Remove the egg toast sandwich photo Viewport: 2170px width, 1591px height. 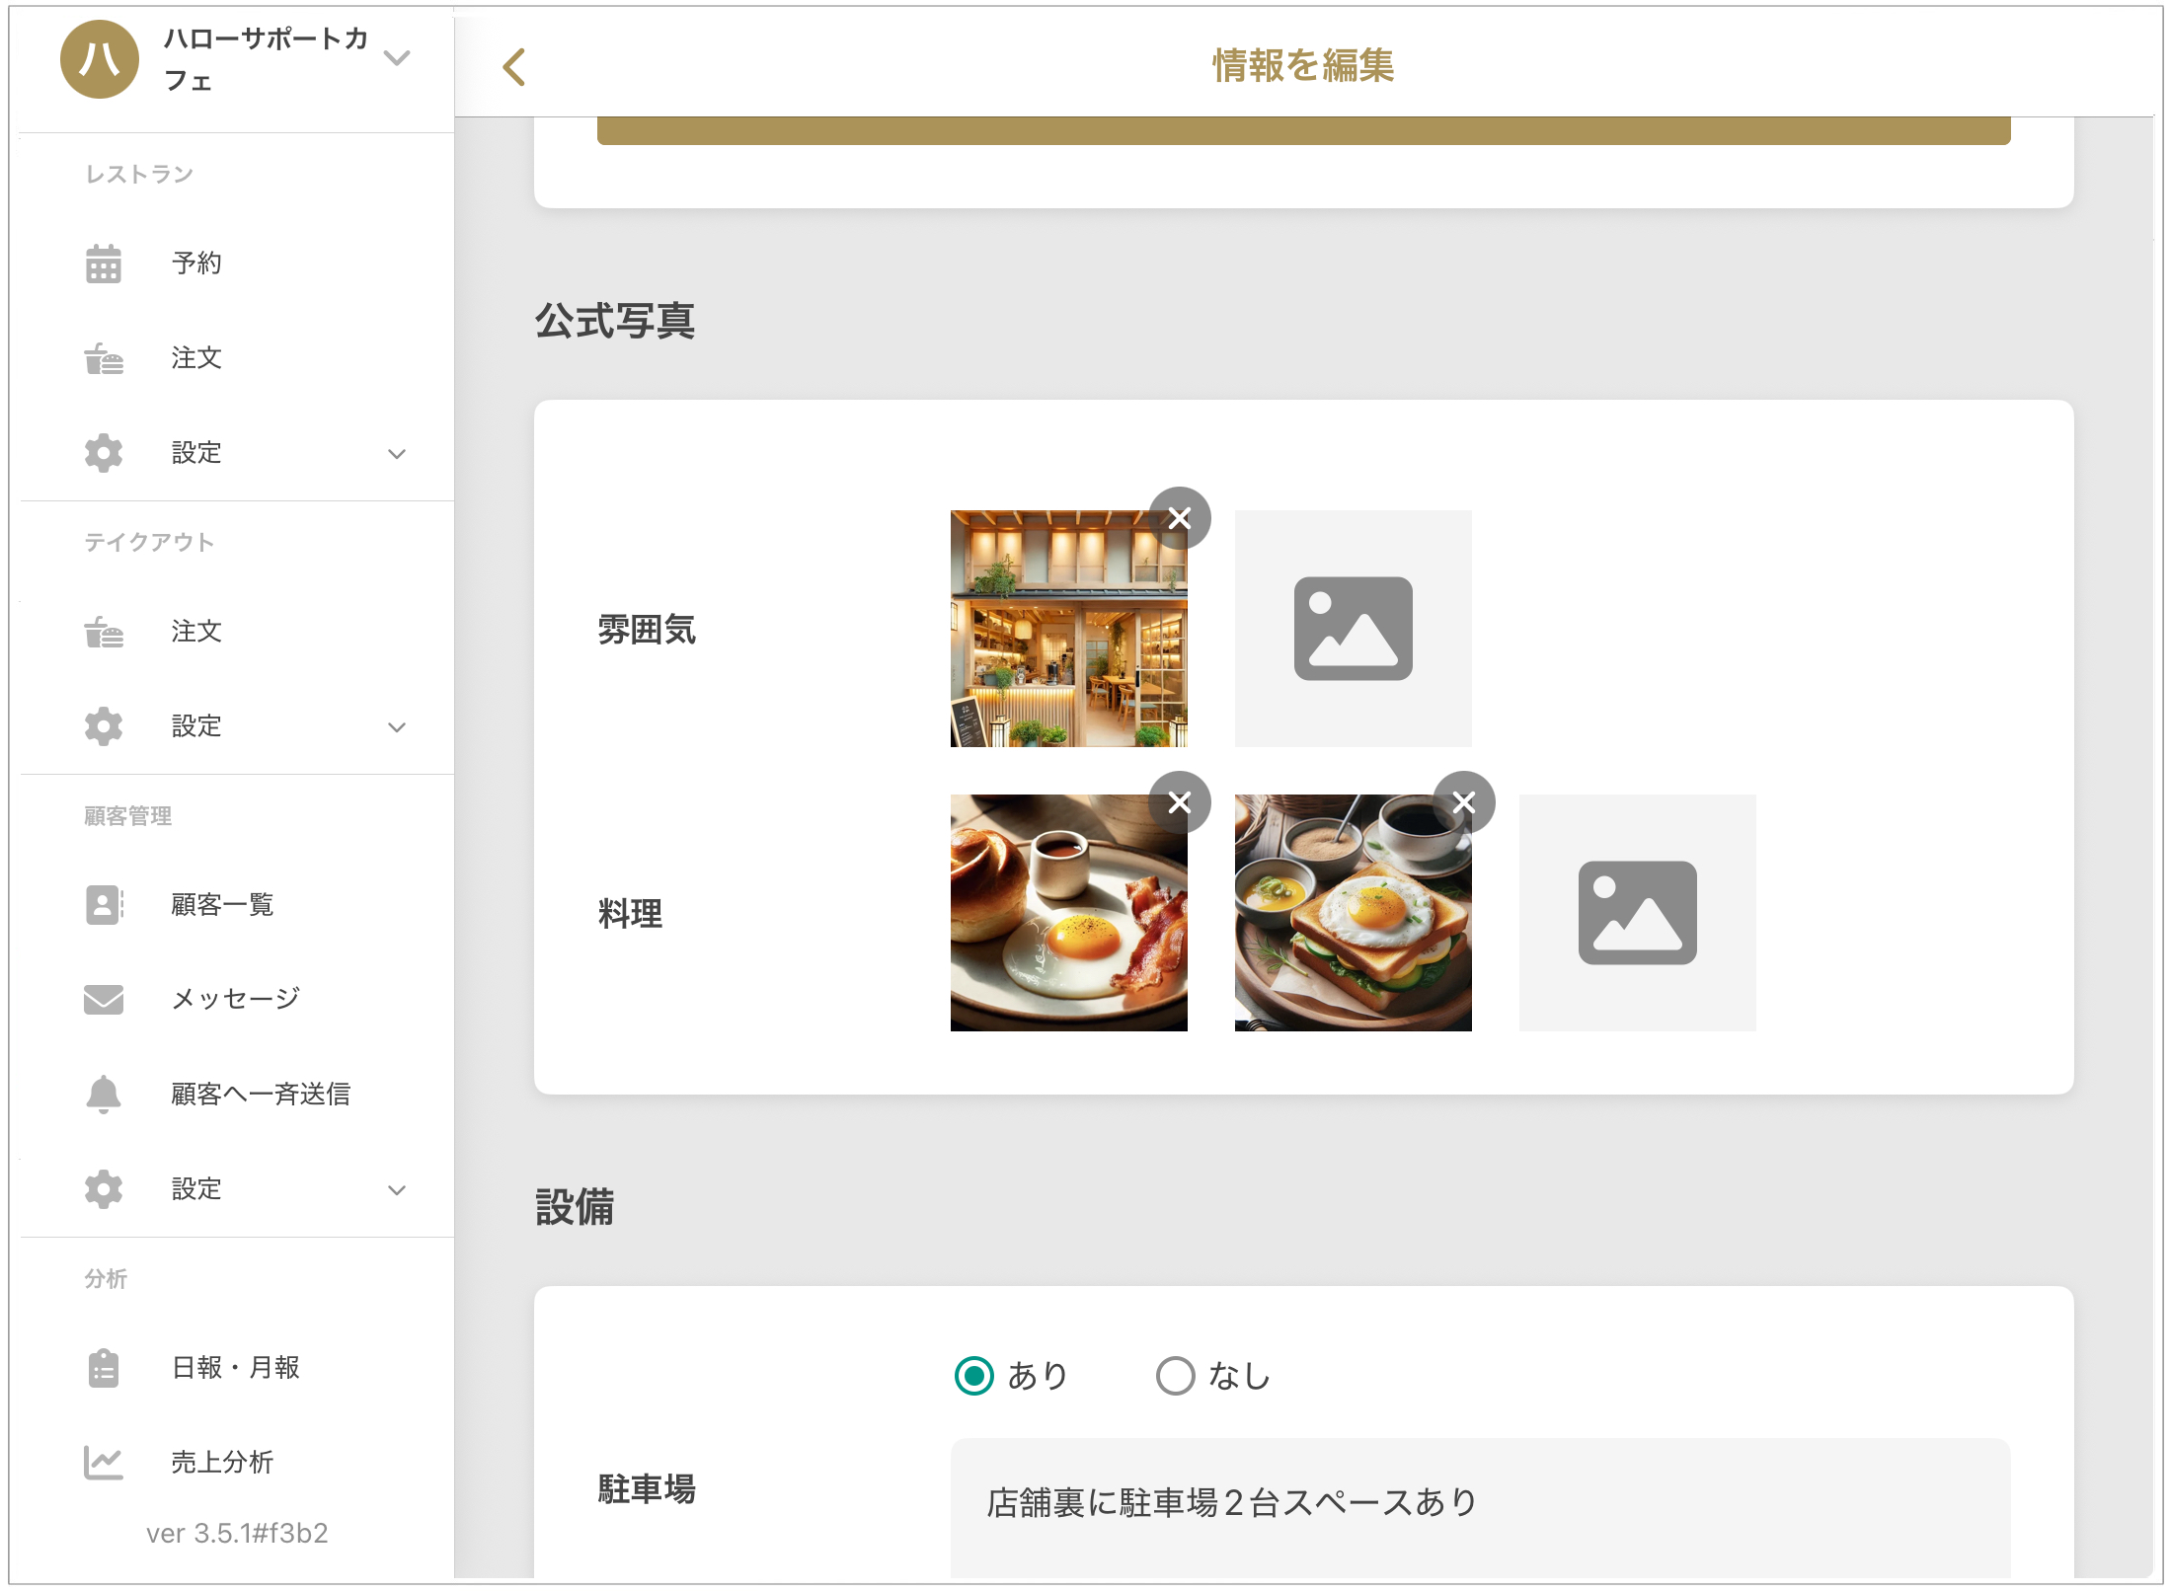point(1463,802)
